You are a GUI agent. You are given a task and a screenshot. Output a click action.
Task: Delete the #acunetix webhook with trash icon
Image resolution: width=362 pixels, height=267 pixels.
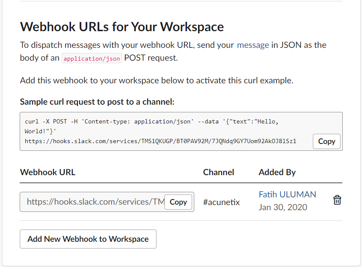coord(337,200)
